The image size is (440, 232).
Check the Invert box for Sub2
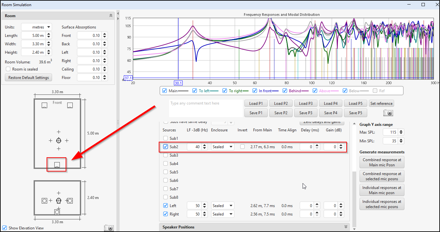pyautogui.click(x=242, y=147)
